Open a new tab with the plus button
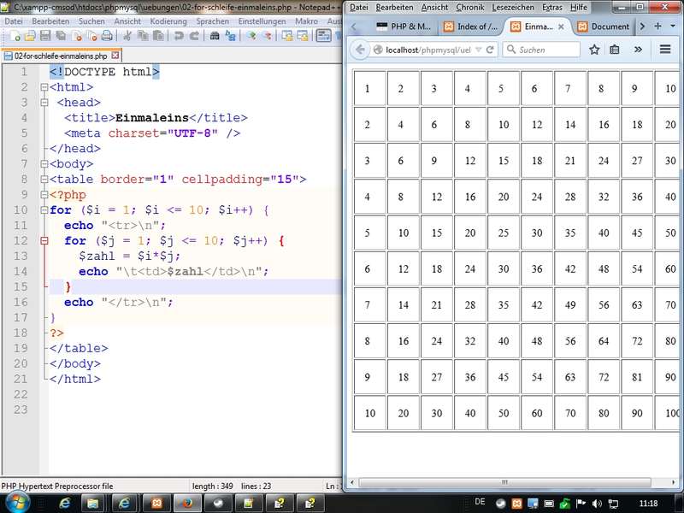 tap(658, 27)
